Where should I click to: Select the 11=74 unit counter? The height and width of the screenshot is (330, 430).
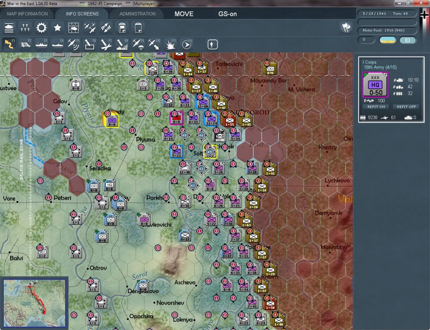pos(211,118)
